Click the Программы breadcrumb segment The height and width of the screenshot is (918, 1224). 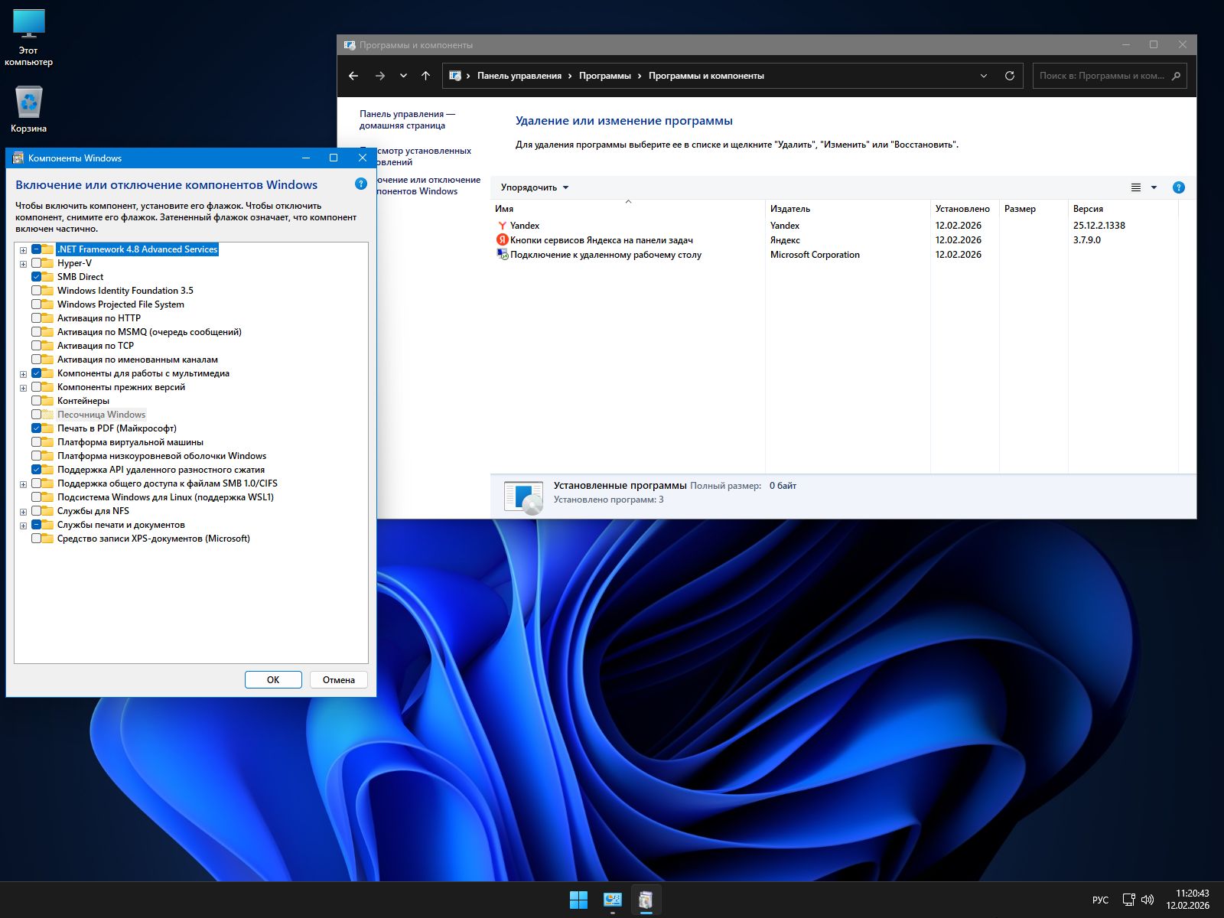[x=604, y=76]
